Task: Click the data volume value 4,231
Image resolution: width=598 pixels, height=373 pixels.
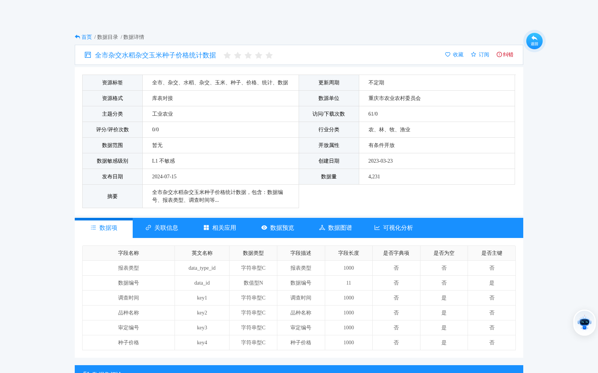Action: [374, 176]
